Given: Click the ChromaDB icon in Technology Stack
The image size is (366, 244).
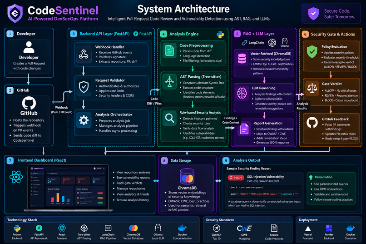Looking at the screenshot, I should coord(134,228).
